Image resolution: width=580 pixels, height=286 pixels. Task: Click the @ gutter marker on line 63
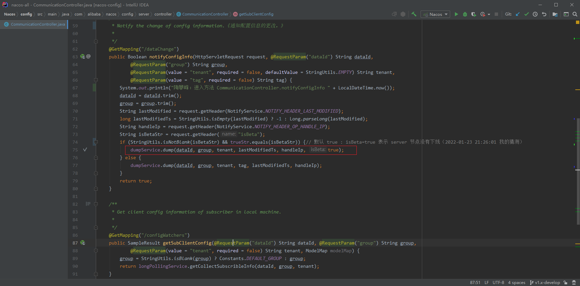[x=88, y=56]
